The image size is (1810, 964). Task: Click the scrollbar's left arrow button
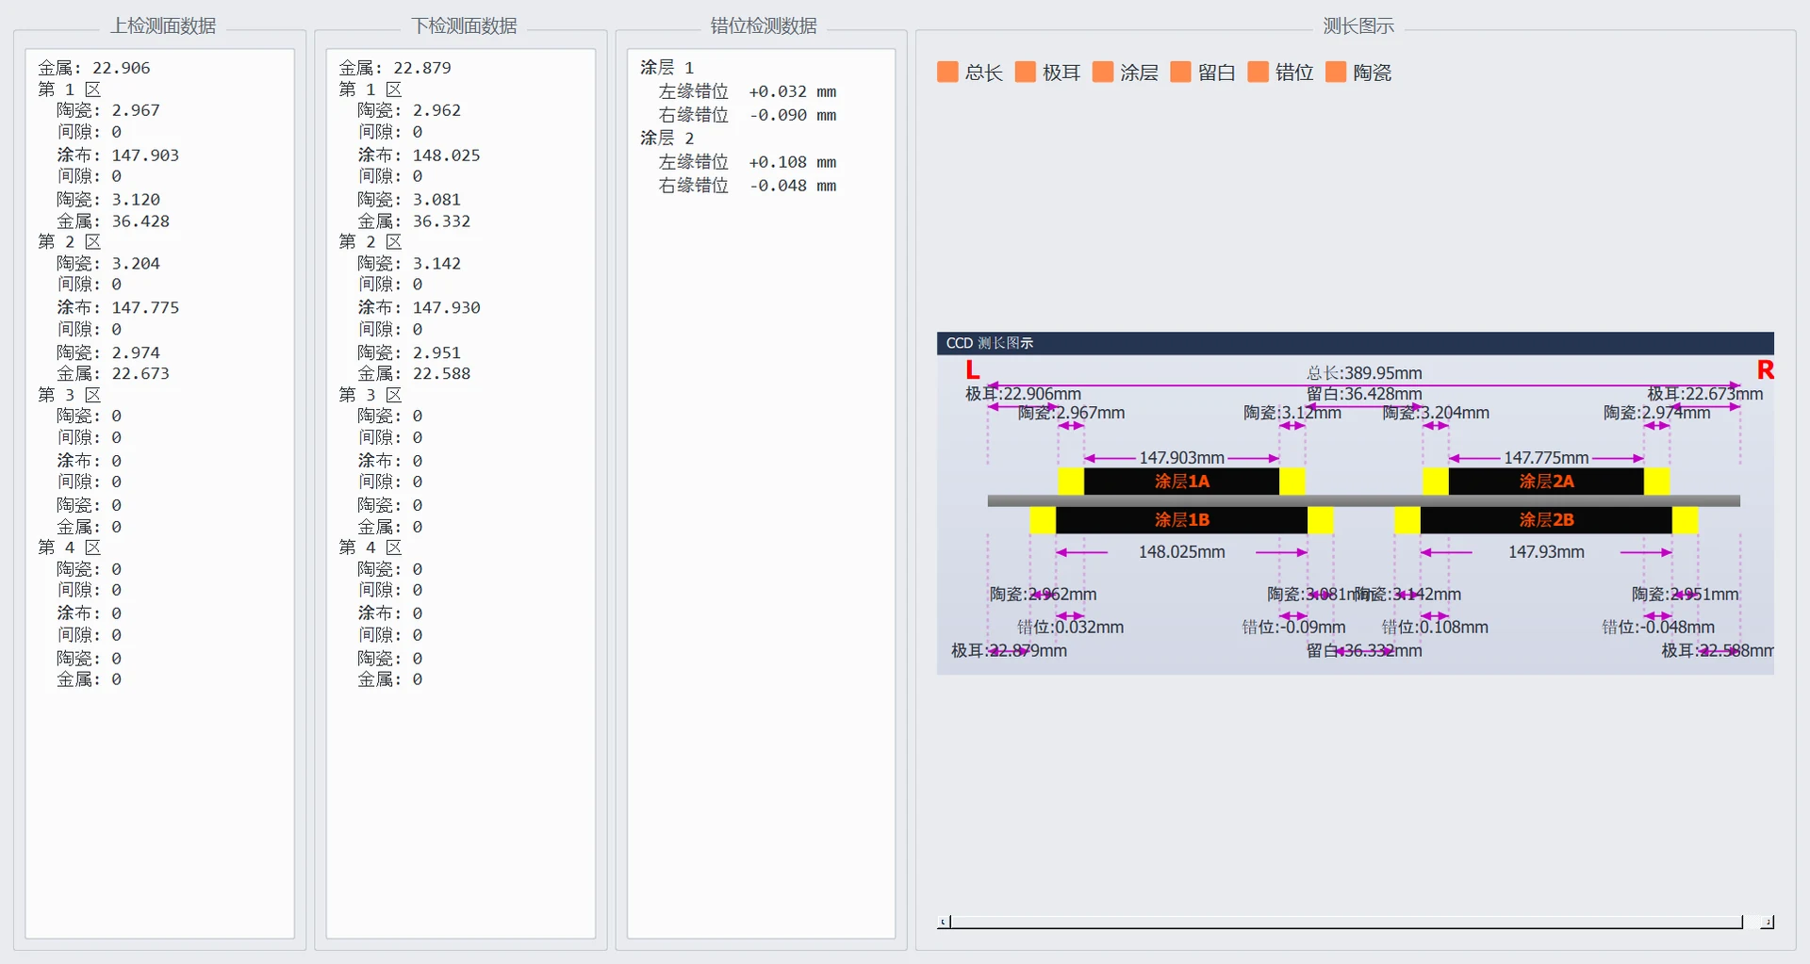tap(943, 922)
